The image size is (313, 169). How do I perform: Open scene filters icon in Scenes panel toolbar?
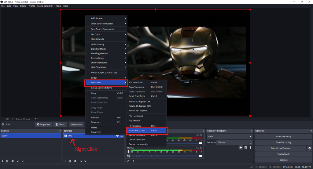(13, 161)
